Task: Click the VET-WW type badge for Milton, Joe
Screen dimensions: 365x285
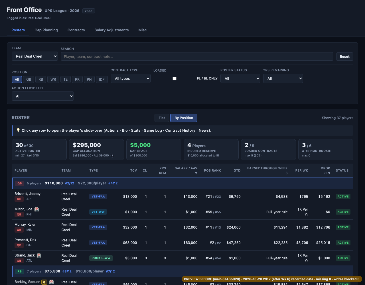Action: 98,212
